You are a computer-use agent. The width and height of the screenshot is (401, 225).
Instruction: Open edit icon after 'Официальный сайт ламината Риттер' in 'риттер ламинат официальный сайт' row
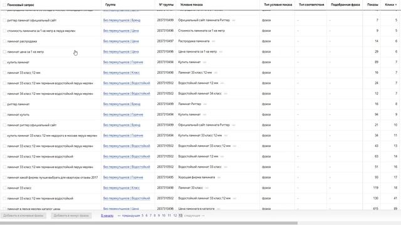[x=234, y=20]
